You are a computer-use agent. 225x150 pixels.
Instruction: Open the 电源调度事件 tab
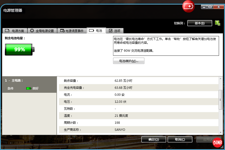[x=72, y=31]
